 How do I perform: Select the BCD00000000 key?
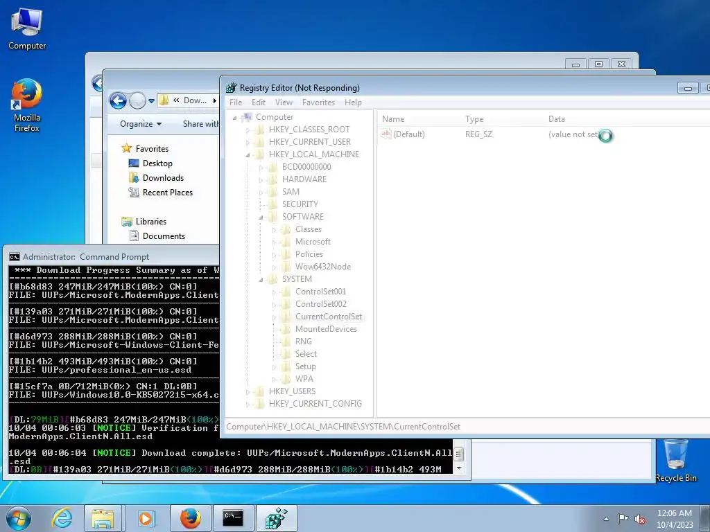(306, 166)
